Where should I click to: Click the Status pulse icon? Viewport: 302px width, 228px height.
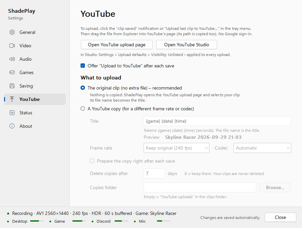(x=12, y=113)
